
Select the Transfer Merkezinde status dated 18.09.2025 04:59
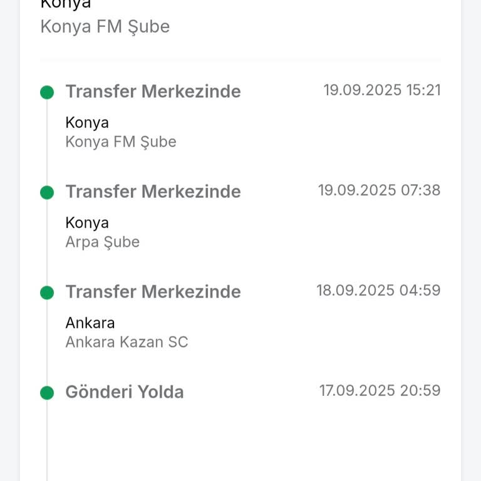click(x=153, y=292)
